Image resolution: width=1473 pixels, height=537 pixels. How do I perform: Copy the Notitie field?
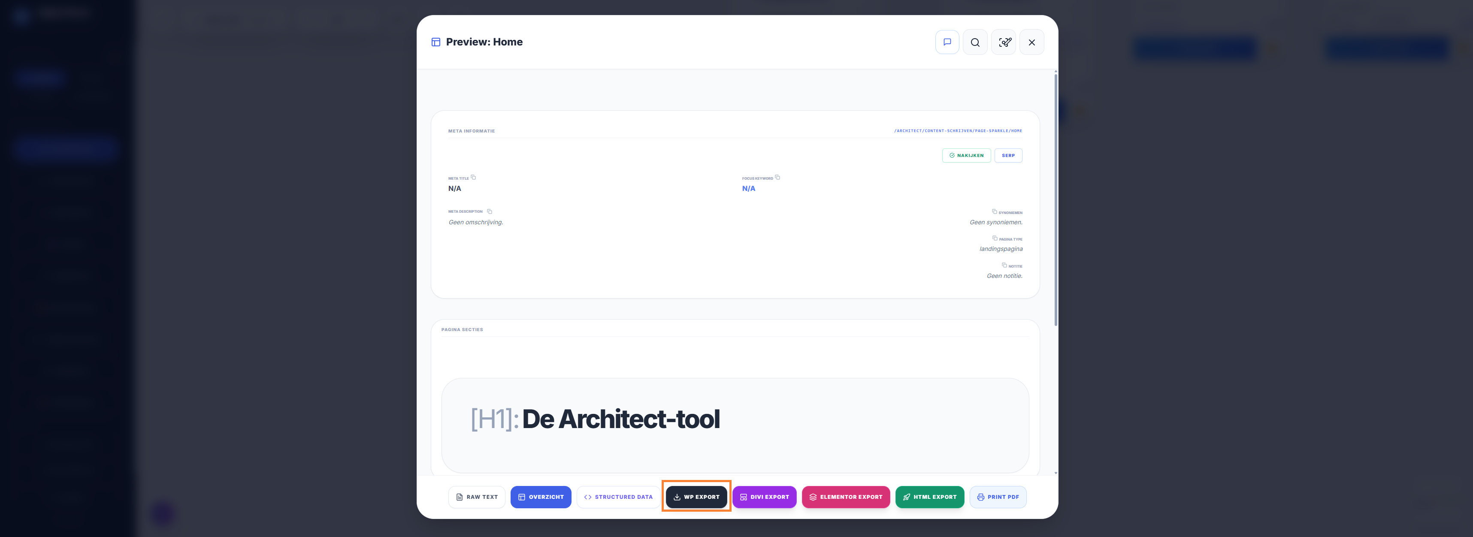(x=1004, y=265)
